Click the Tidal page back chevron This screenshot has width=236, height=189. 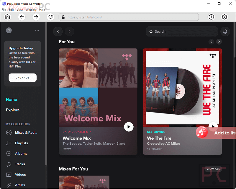click(x=58, y=31)
